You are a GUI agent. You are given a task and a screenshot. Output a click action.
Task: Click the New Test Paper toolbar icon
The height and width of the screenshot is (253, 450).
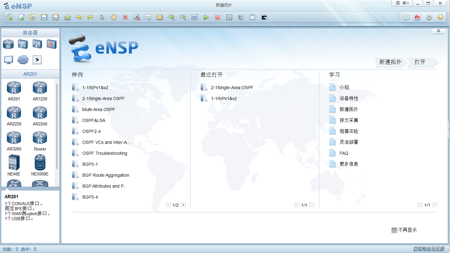[21, 17]
